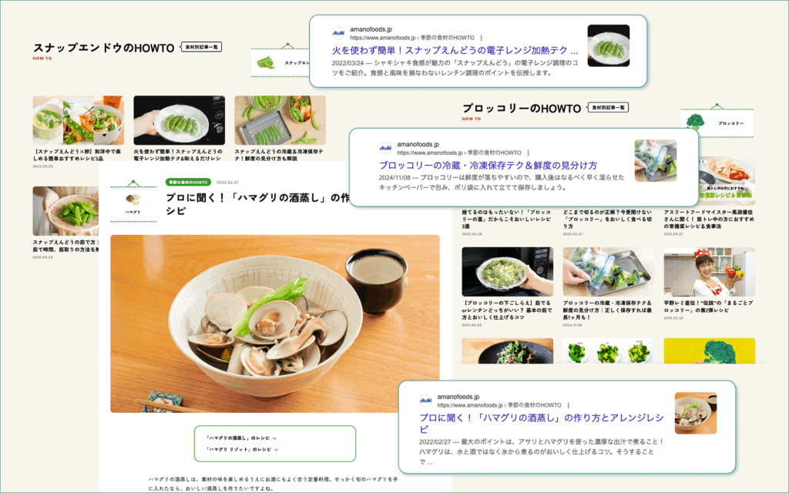
Task: Click the hamaguri bowl thumbnail in search result
Action: pyautogui.click(x=696, y=413)
